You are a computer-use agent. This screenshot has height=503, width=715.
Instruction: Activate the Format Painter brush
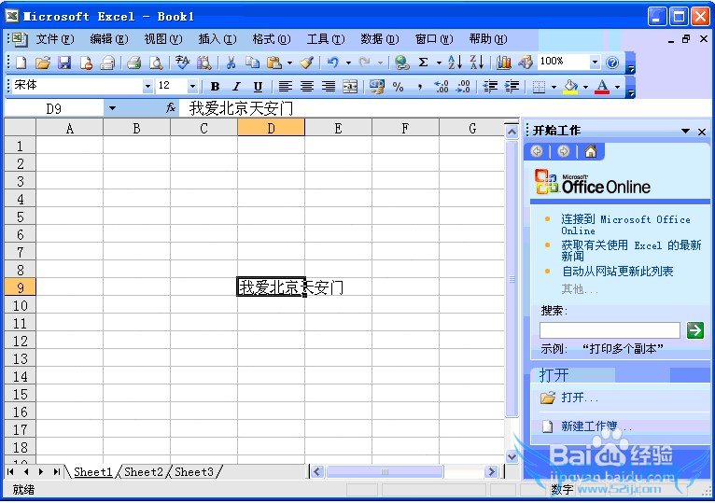[306, 63]
